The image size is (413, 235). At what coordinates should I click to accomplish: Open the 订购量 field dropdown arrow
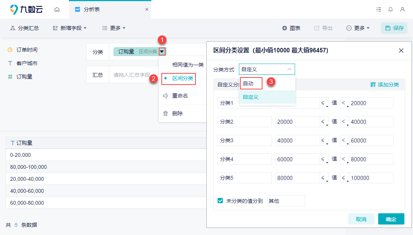click(x=162, y=52)
